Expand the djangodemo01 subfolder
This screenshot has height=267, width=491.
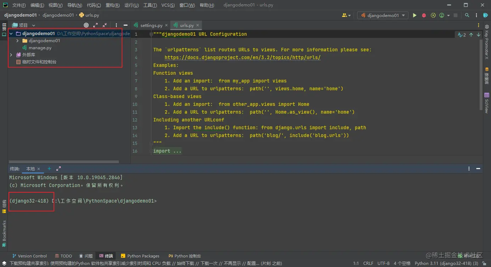pos(18,41)
